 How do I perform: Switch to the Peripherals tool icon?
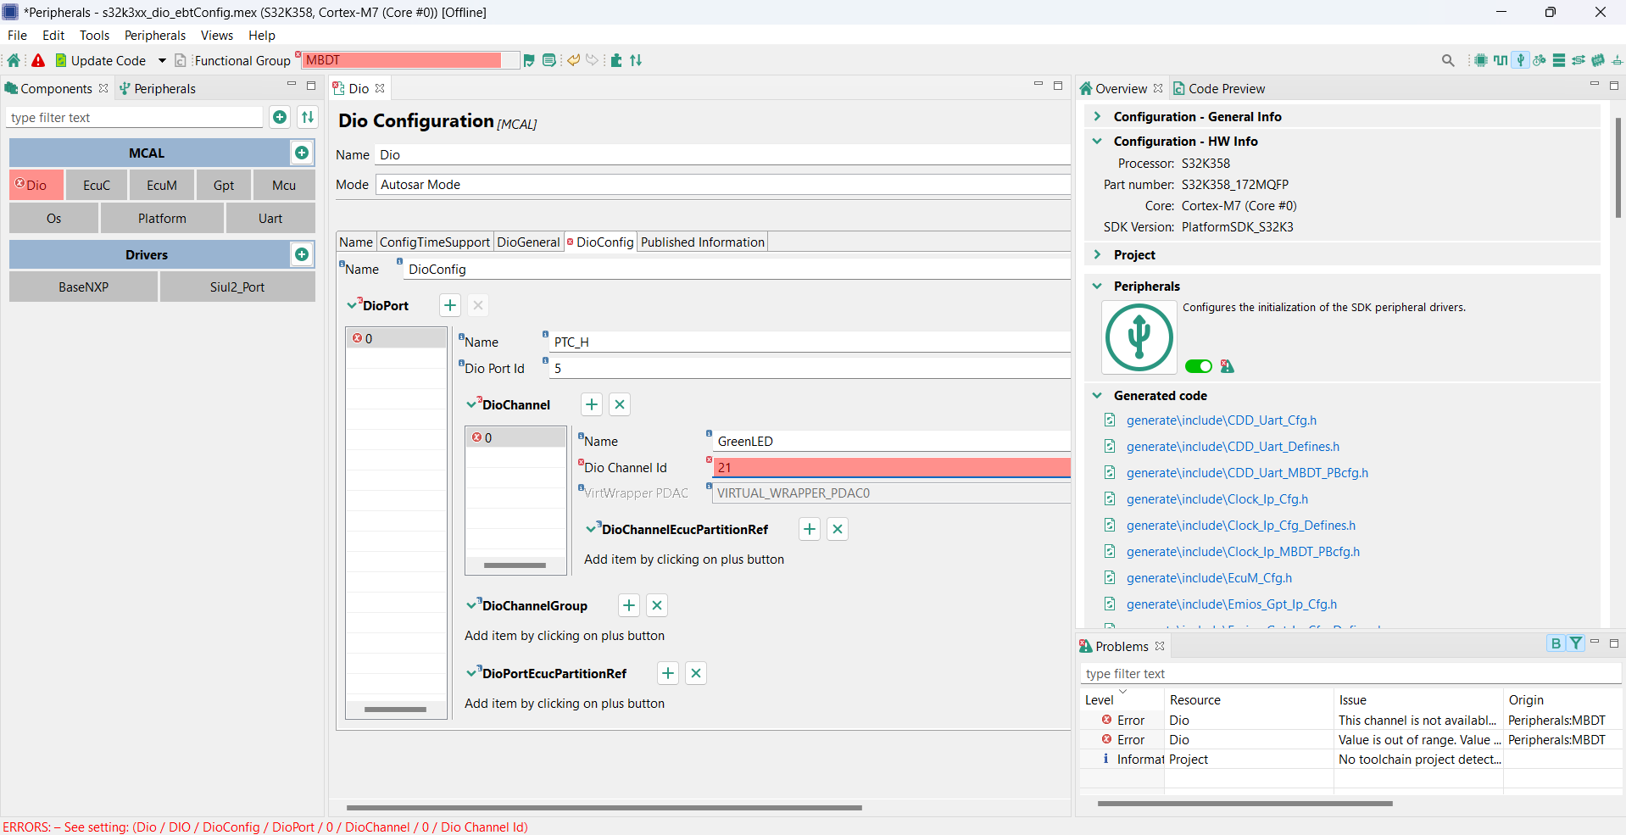1520,60
